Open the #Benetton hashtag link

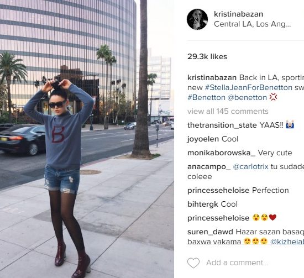(206, 97)
